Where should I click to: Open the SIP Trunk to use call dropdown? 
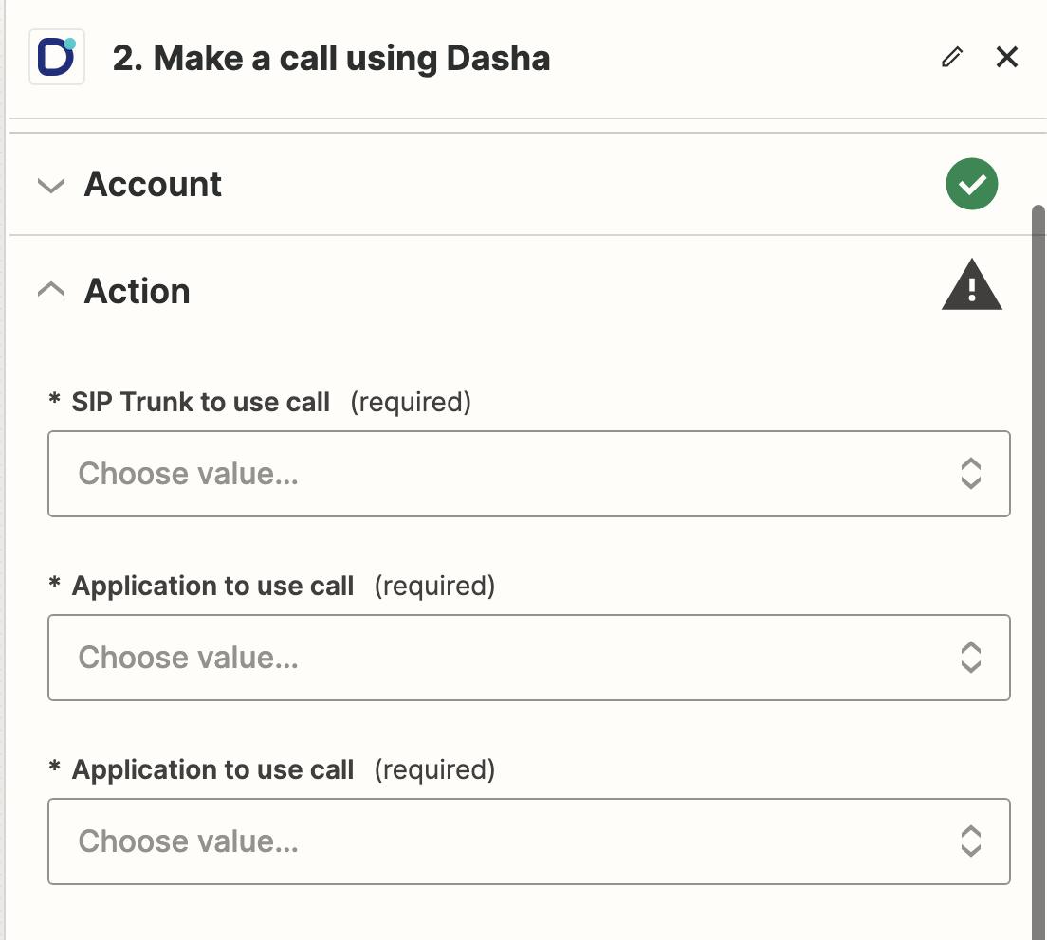[x=512, y=474]
